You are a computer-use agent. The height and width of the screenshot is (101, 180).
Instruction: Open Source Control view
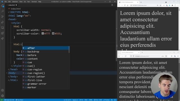(3, 17)
